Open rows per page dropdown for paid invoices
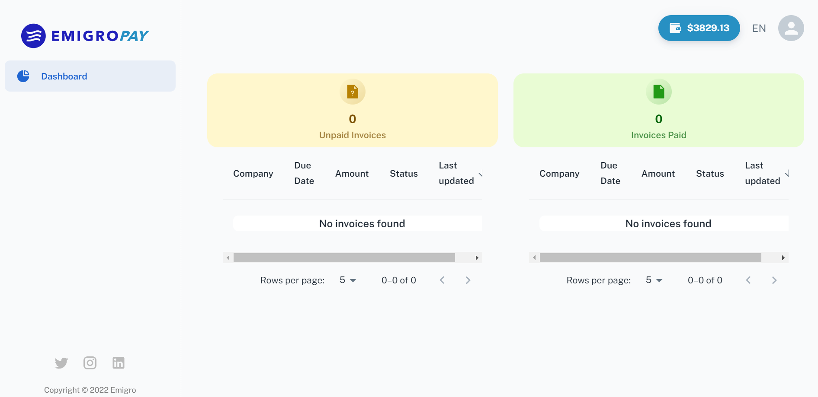Viewport: 818px width, 397px height. (x=654, y=280)
